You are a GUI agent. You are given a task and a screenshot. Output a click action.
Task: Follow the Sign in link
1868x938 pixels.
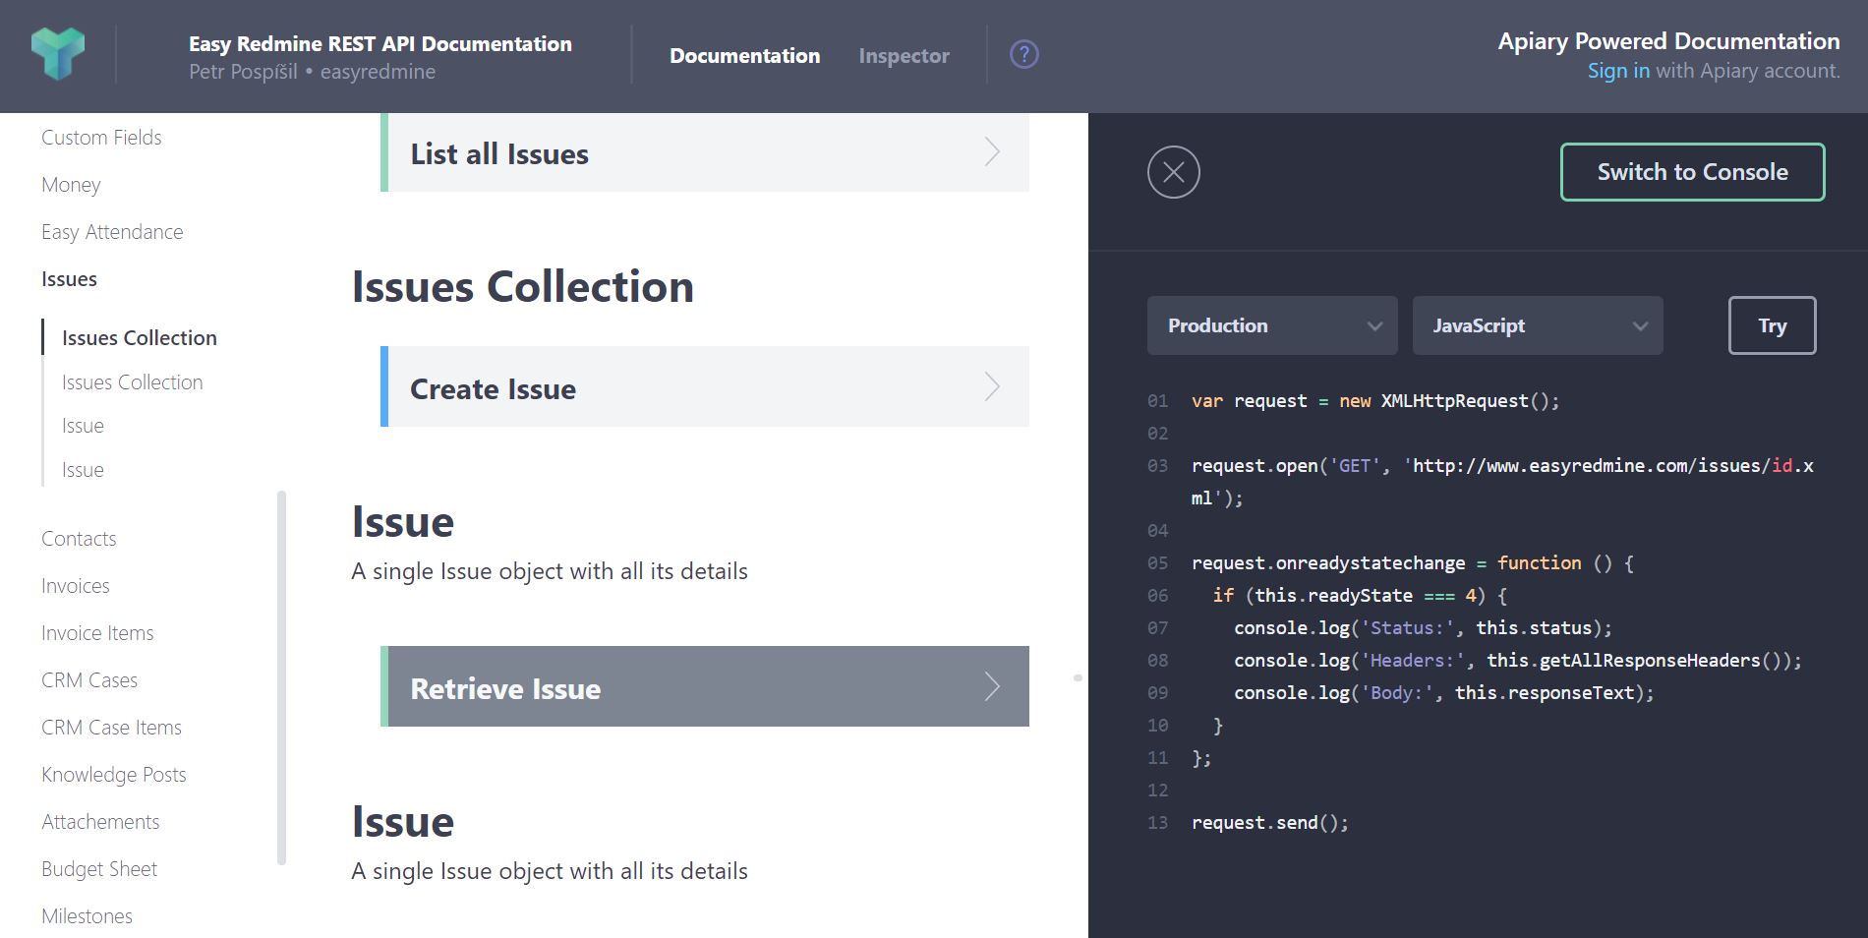tap(1617, 71)
